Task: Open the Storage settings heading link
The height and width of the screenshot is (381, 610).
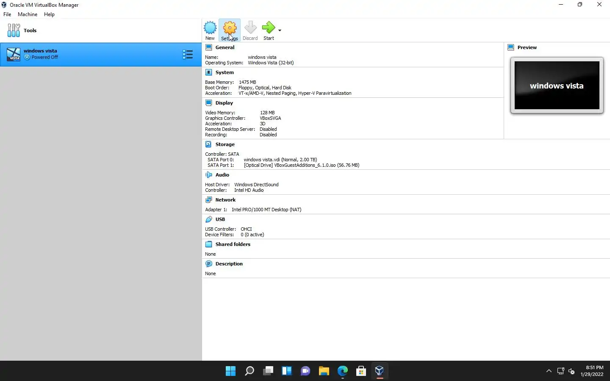Action: 225,144
